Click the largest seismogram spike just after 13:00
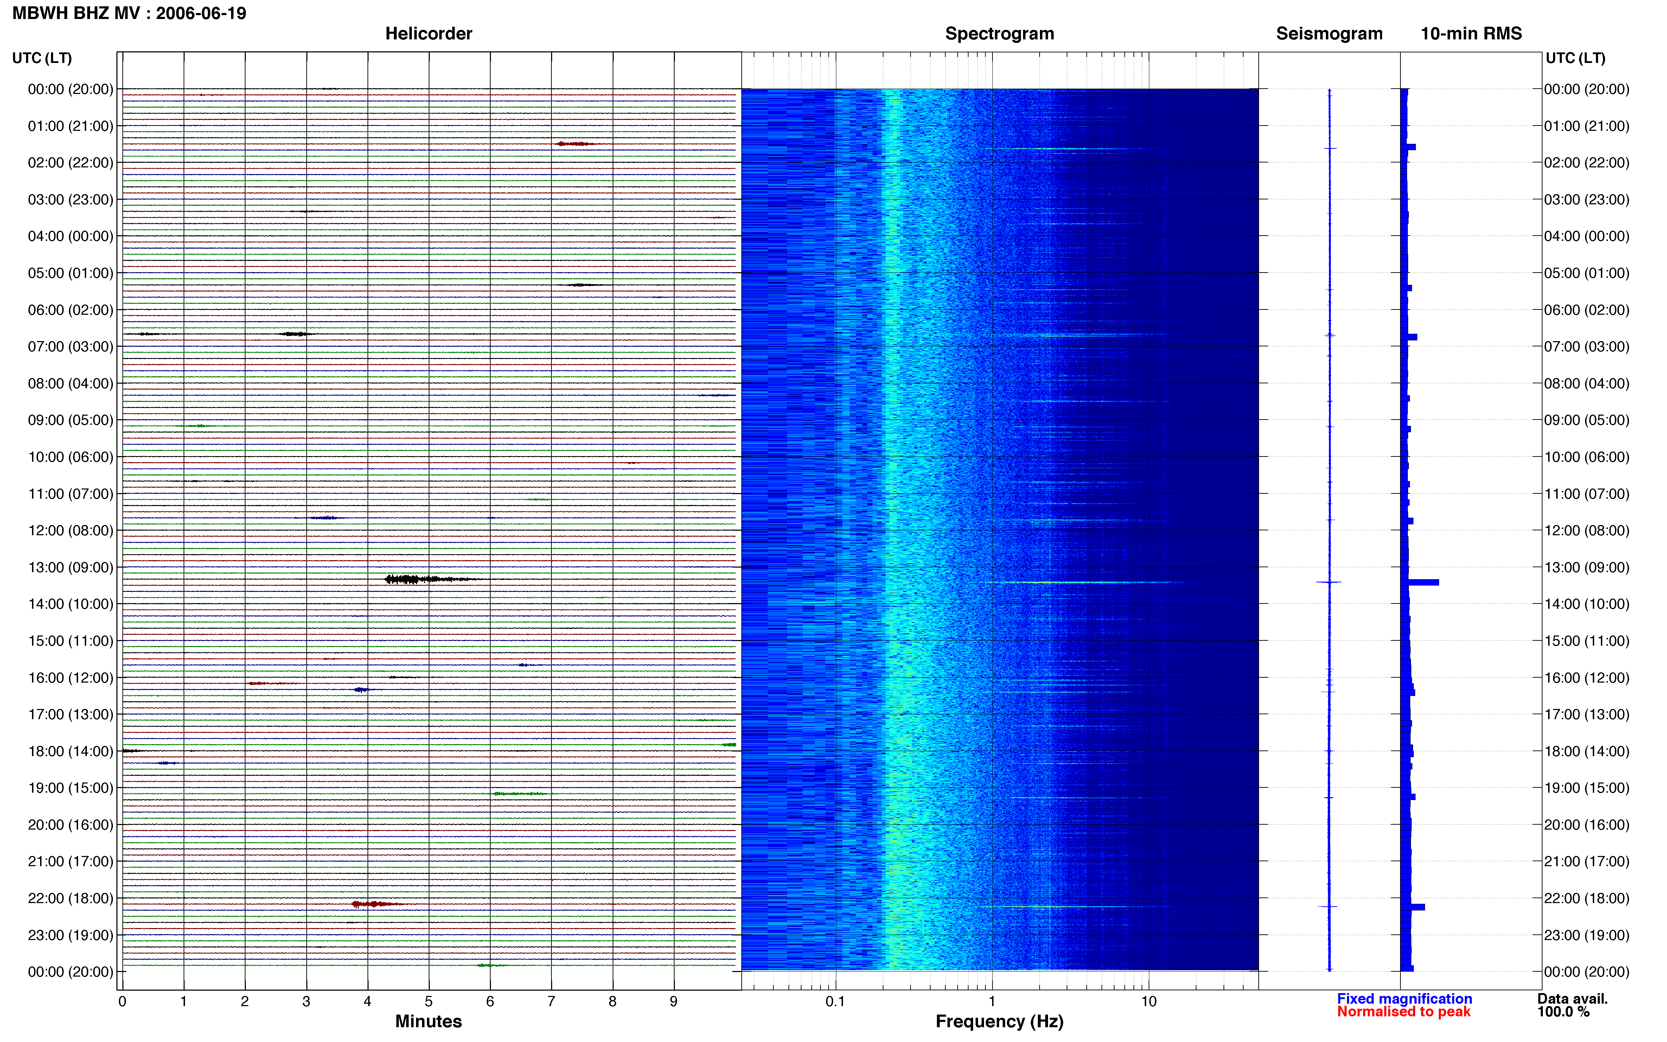The height and width of the screenshot is (1042, 1667). coord(1329,582)
